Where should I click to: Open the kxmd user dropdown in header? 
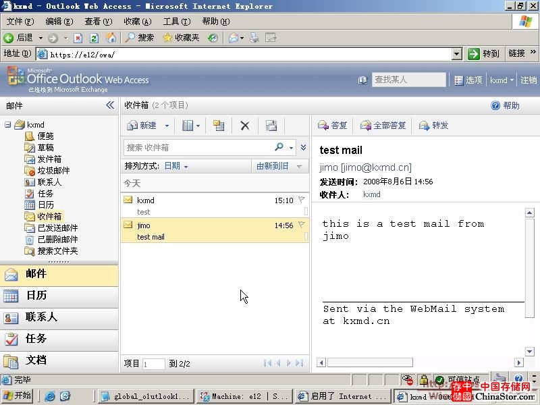(502, 80)
